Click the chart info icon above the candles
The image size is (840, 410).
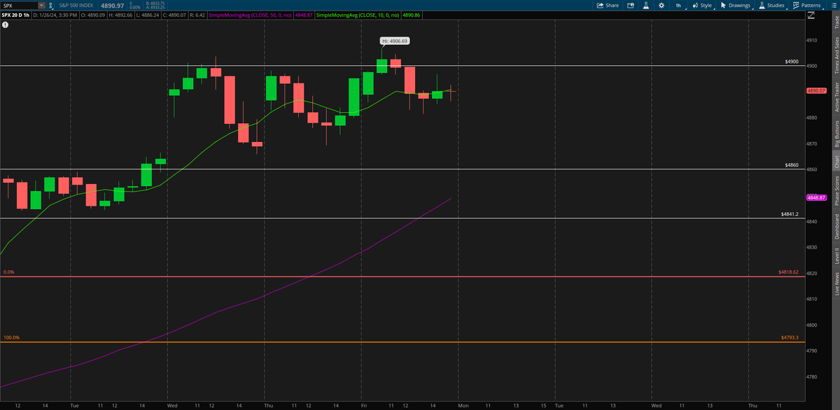pyautogui.click(x=6, y=26)
